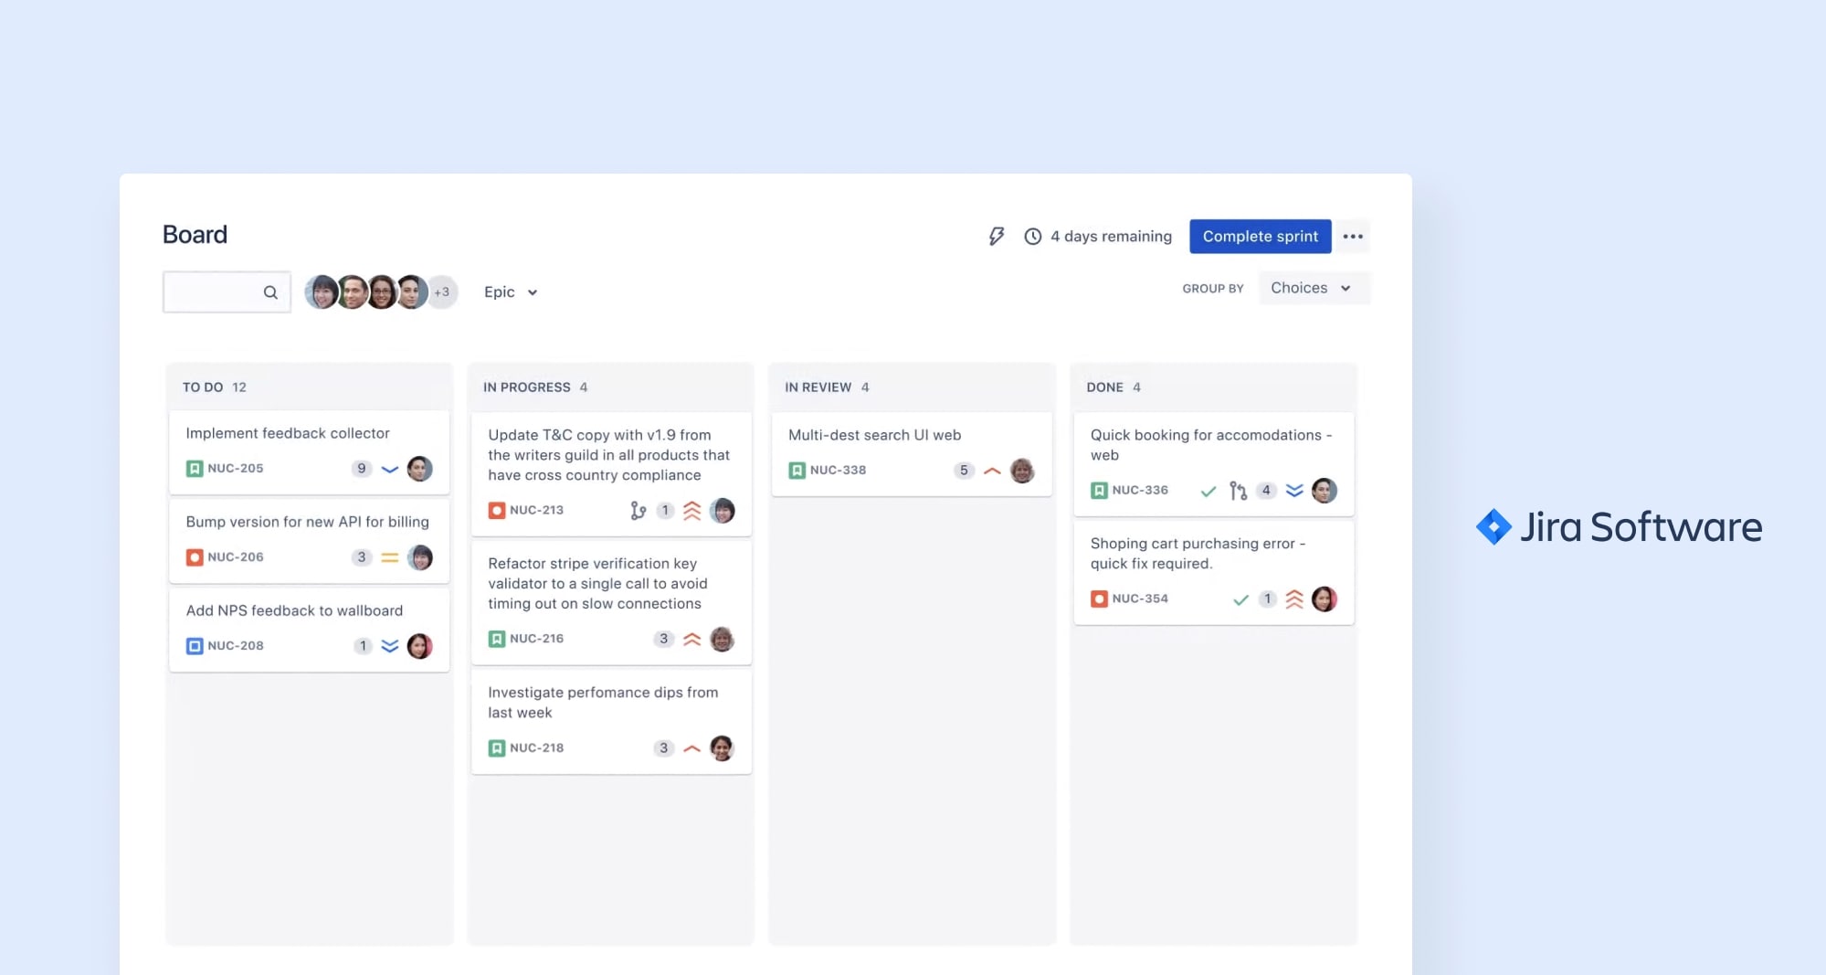The width and height of the screenshot is (1826, 975).
Task: Filter by the first team avatar
Action: (x=322, y=292)
